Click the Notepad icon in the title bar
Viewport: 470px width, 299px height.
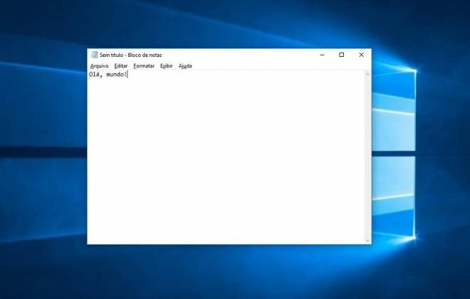(x=95, y=55)
